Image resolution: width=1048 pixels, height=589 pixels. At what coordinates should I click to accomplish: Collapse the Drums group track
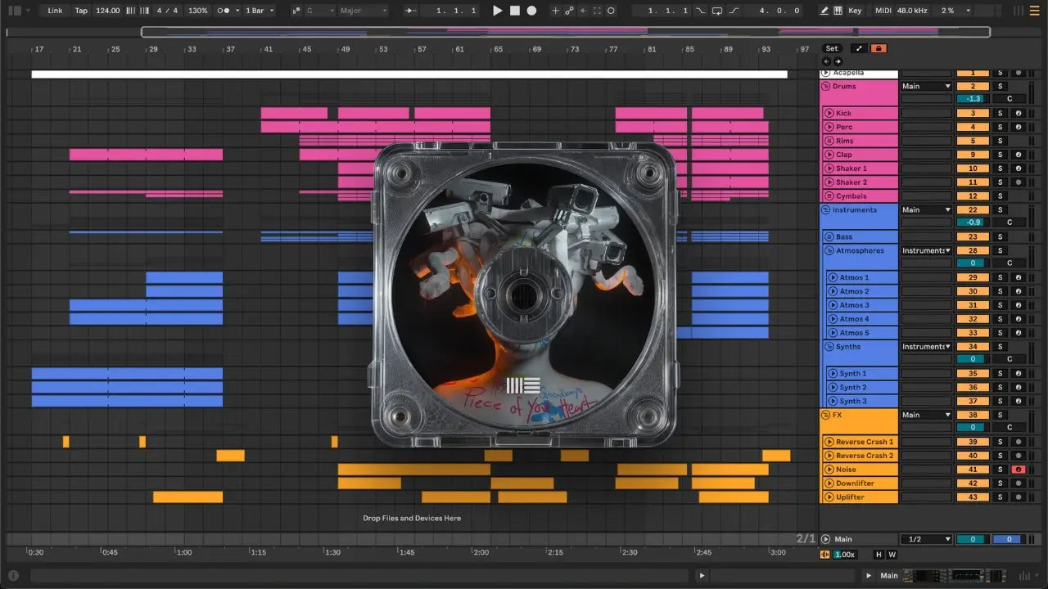pos(825,86)
